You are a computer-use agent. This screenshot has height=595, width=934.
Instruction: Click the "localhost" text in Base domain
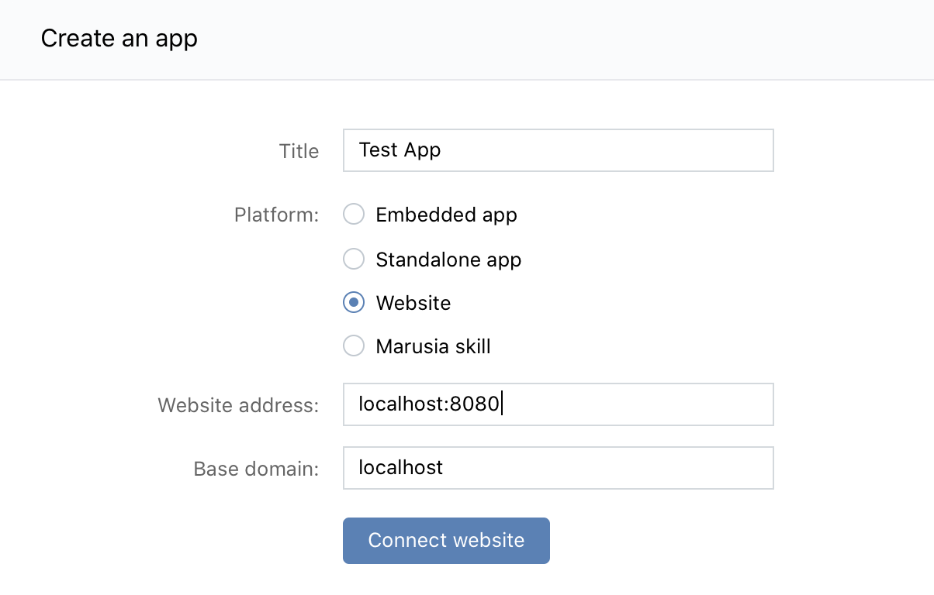[400, 467]
